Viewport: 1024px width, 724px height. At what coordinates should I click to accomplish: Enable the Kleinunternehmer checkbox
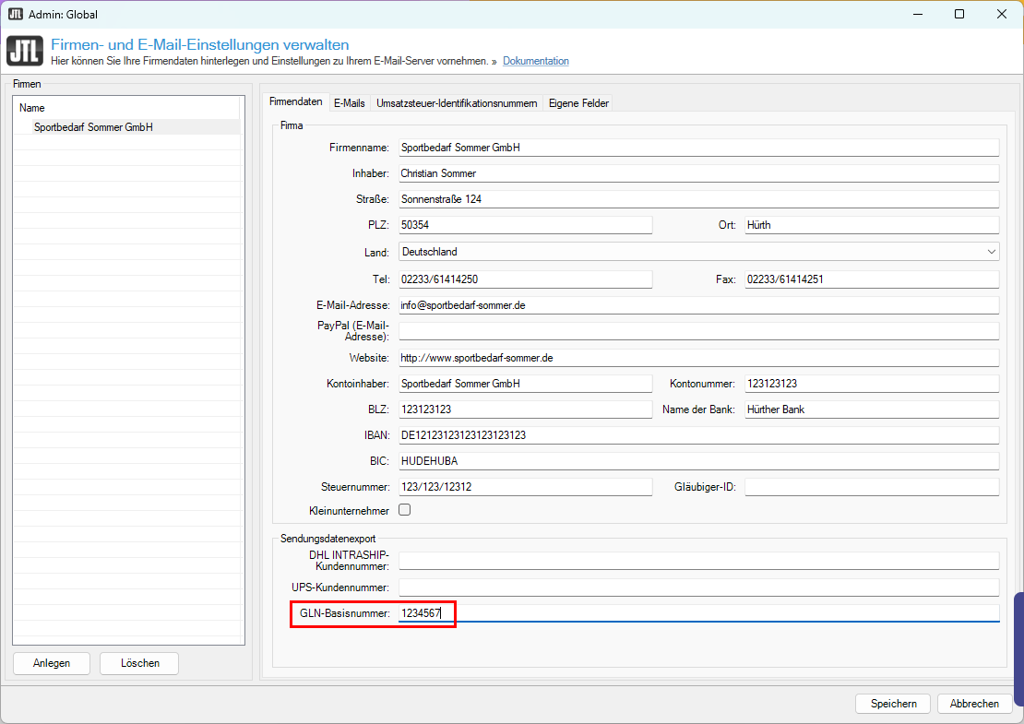point(404,510)
